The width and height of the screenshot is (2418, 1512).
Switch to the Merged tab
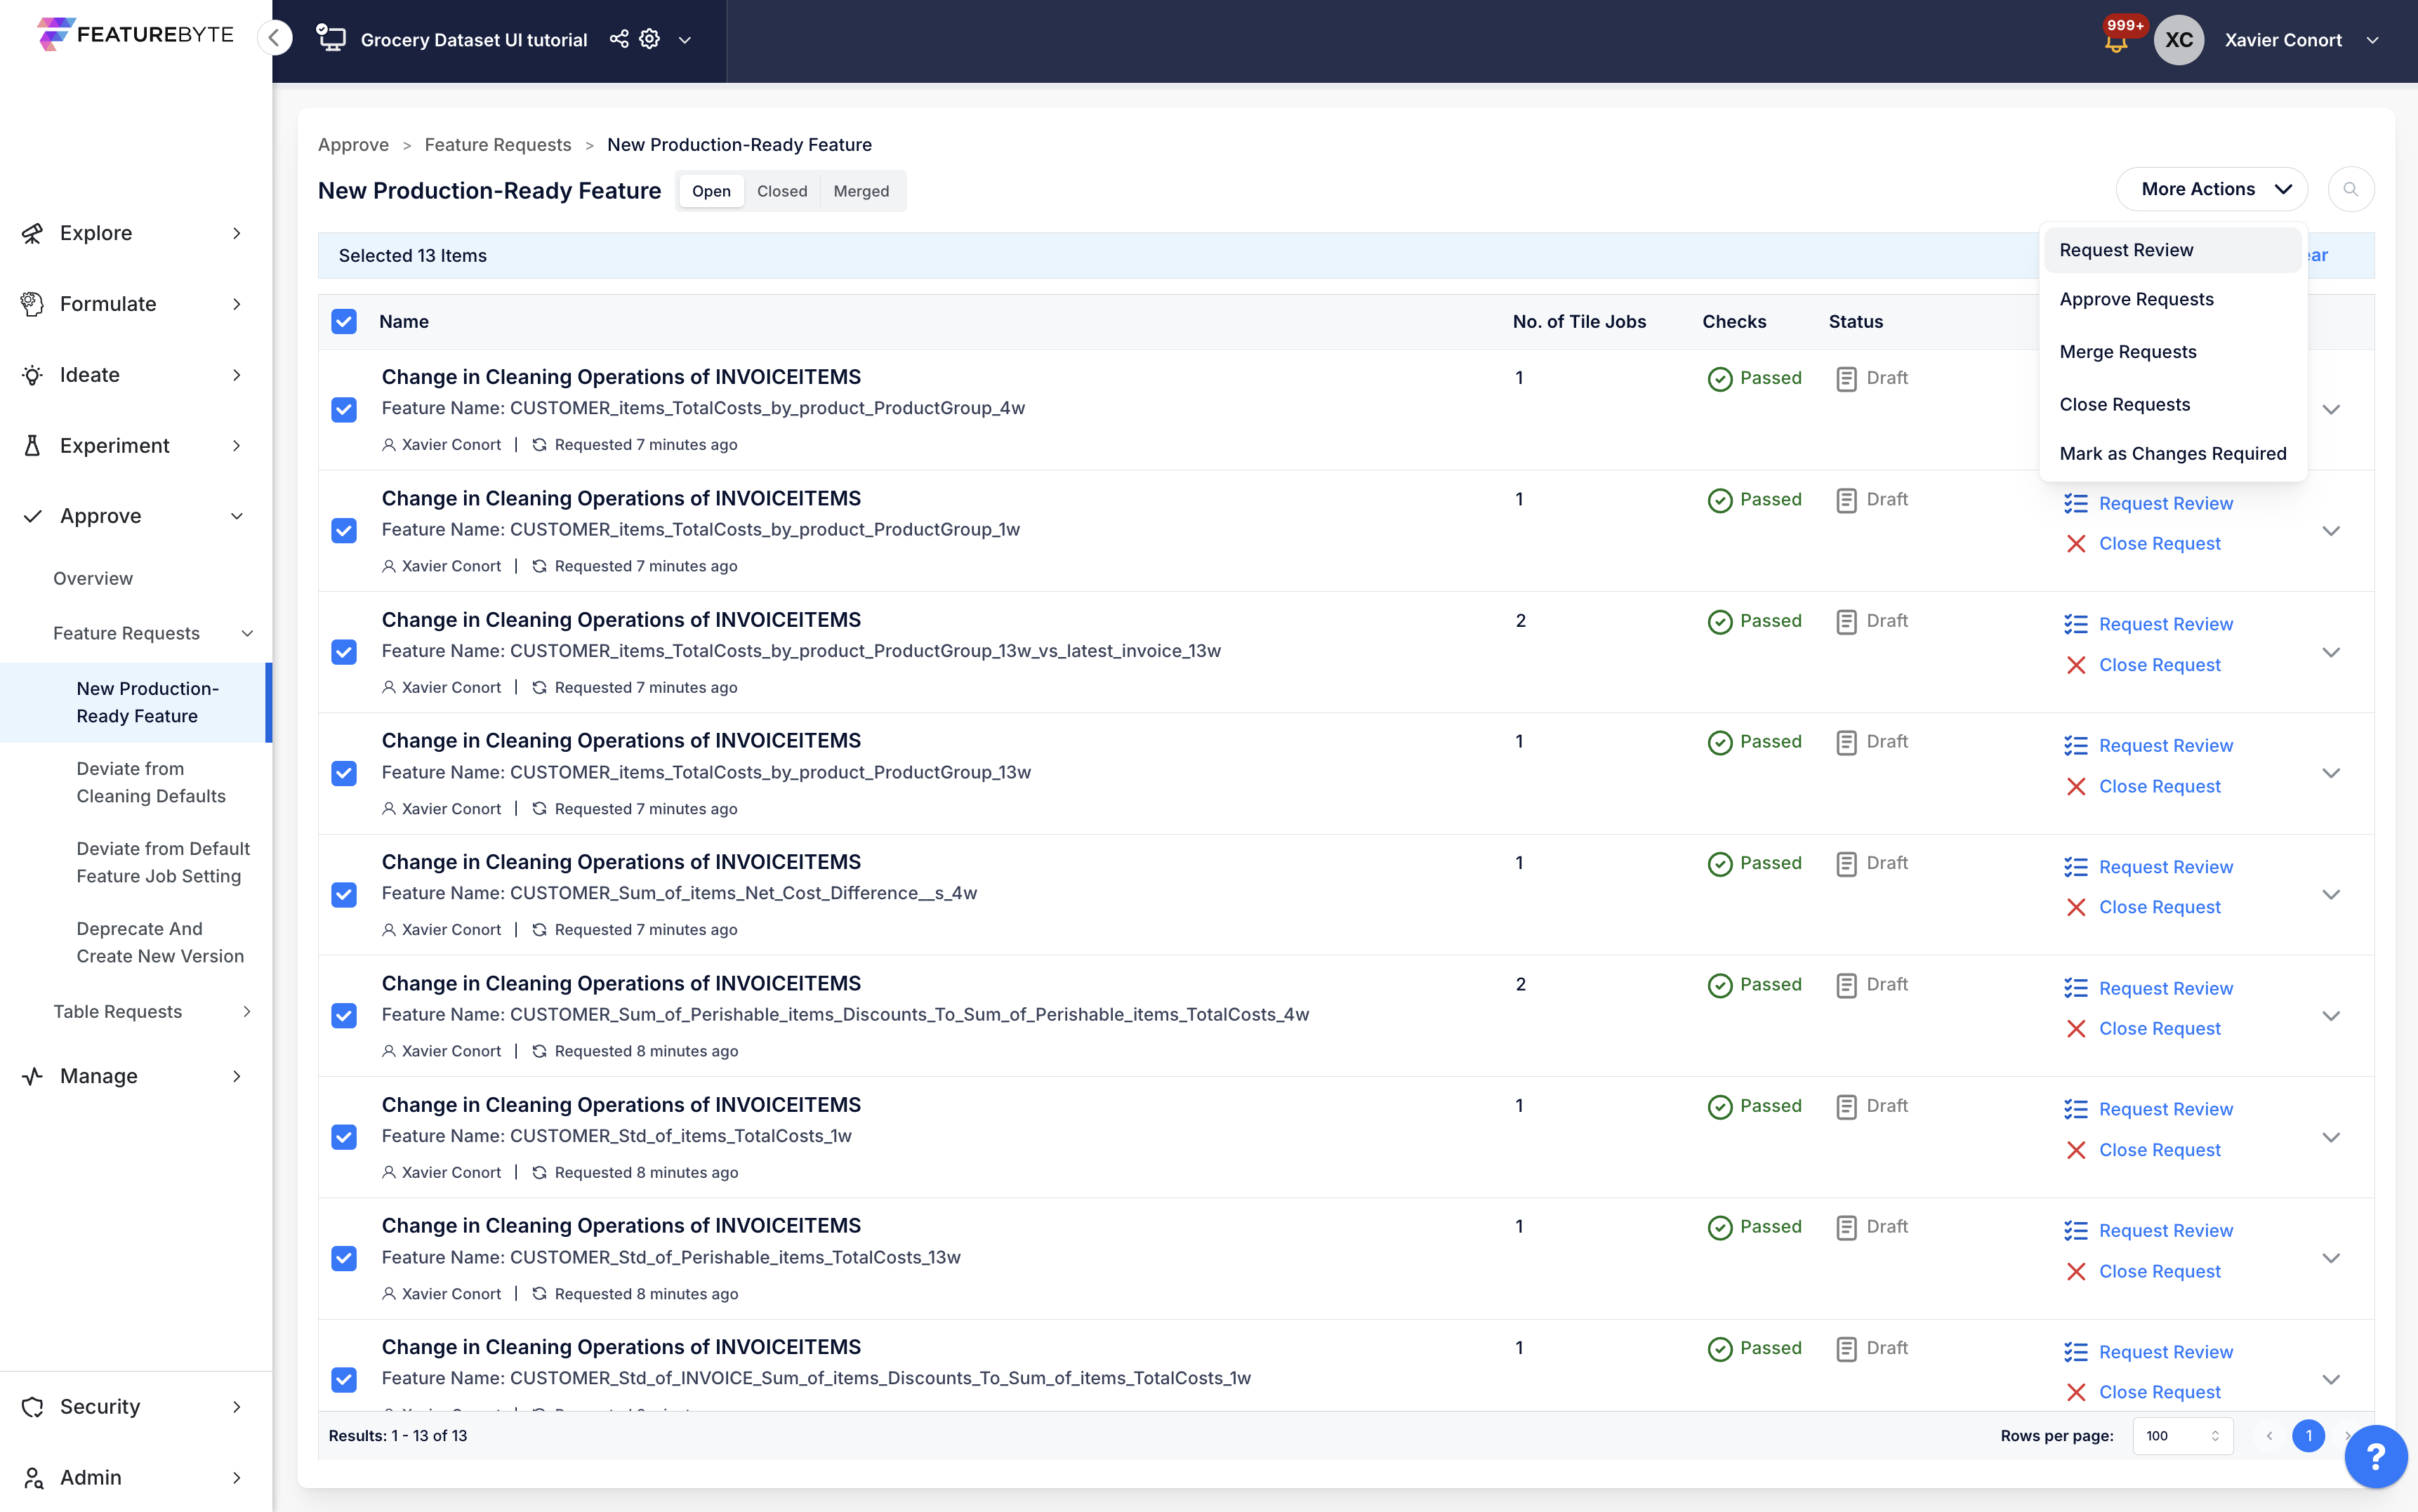click(861, 191)
